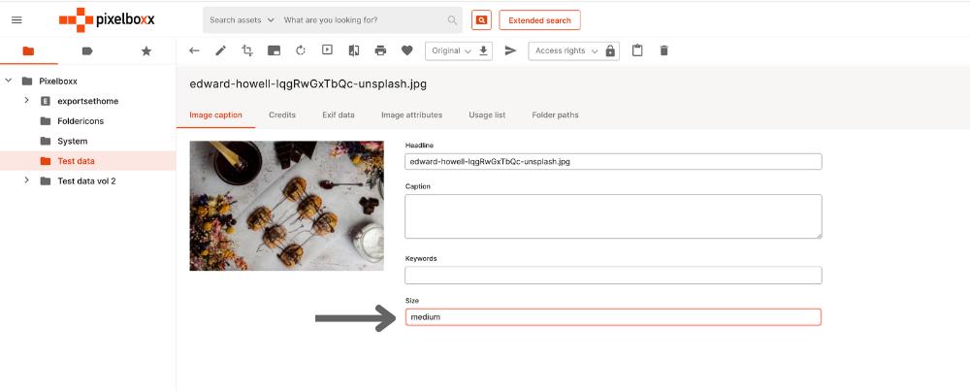This screenshot has width=970, height=392.
Task: Open the Original format dropdown
Action: pyautogui.click(x=451, y=50)
